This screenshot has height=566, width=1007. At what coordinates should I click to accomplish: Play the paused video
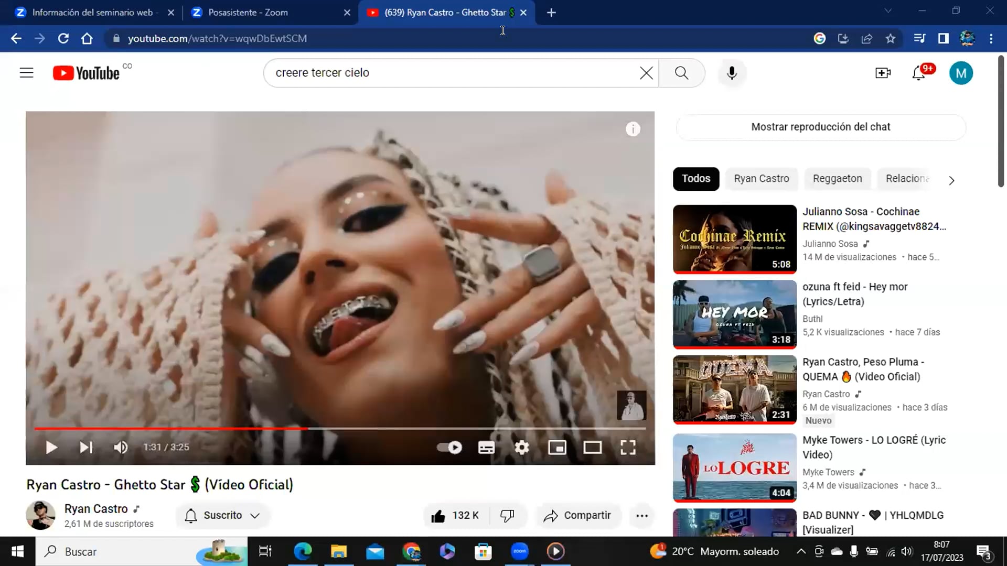(x=51, y=448)
